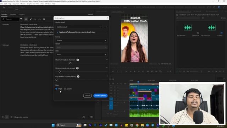Screen dimensions: 227x128
Task: Open the Caption preset dropdown showing Subtitle default
Action: click(79, 27)
